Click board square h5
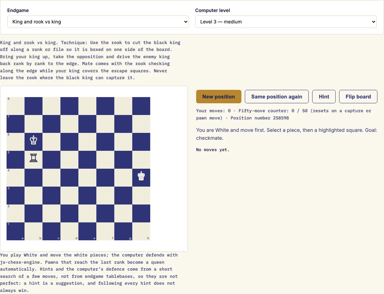Screen dimensions: 384x294 tap(141, 160)
